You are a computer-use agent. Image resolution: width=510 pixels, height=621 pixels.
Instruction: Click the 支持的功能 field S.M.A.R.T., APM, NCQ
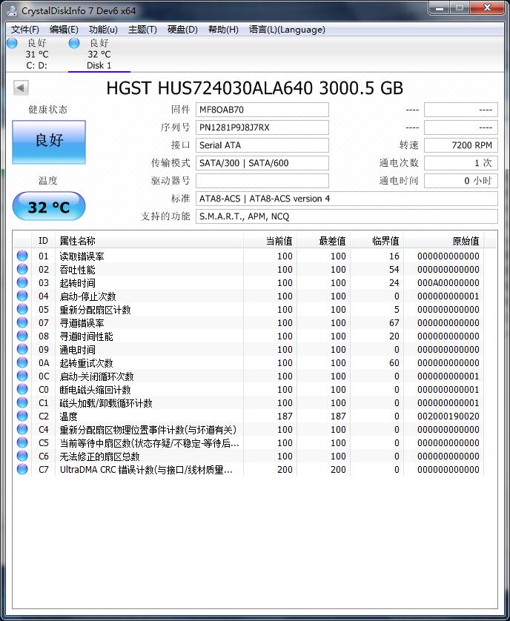click(x=347, y=216)
